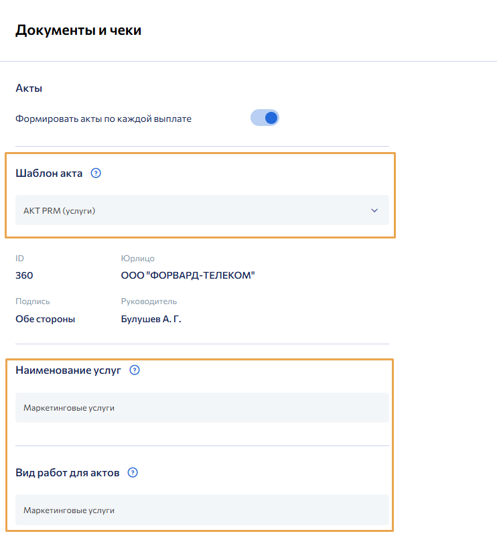Toggle Формировать акты по каждой выплате switch

click(265, 119)
